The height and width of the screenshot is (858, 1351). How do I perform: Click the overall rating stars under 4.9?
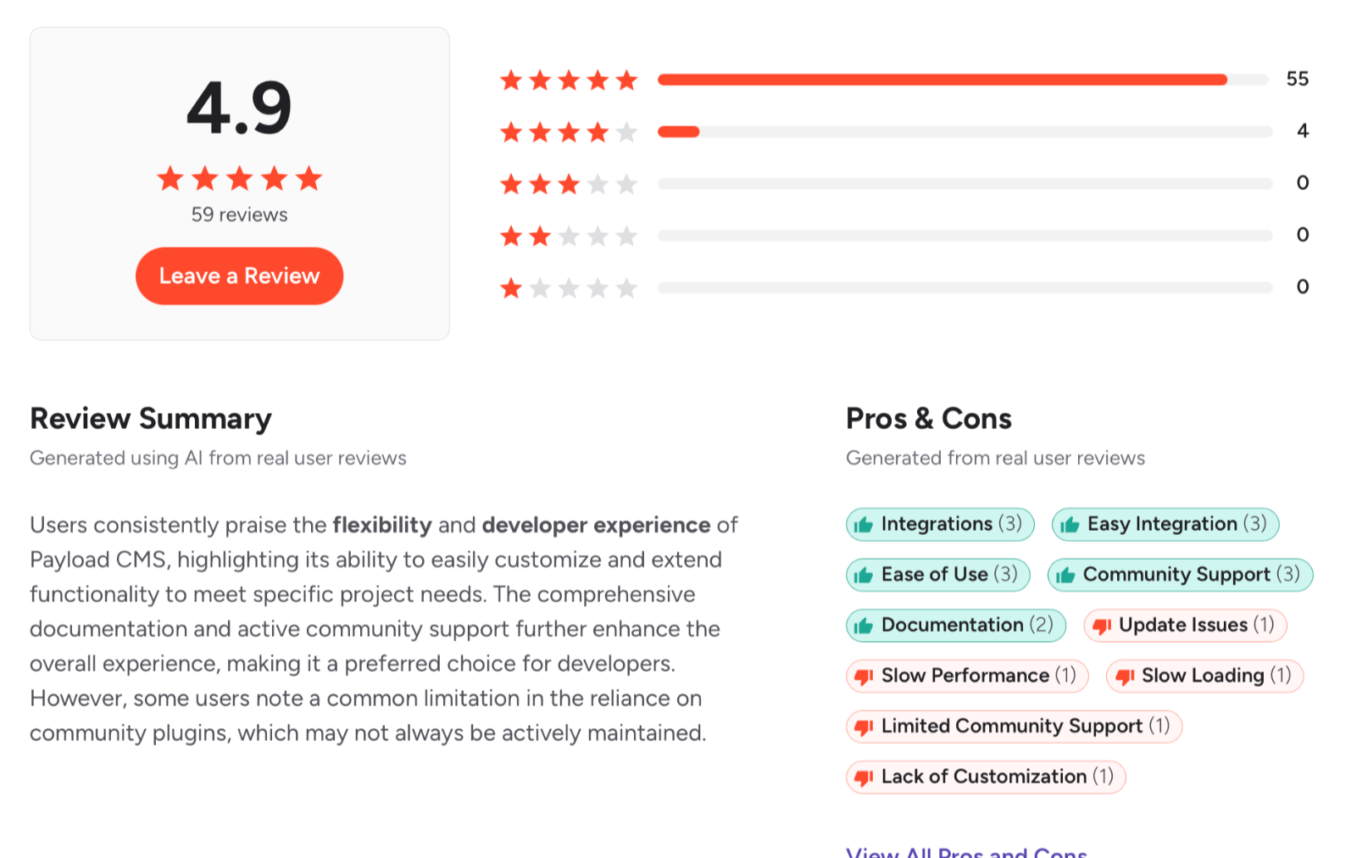(239, 178)
